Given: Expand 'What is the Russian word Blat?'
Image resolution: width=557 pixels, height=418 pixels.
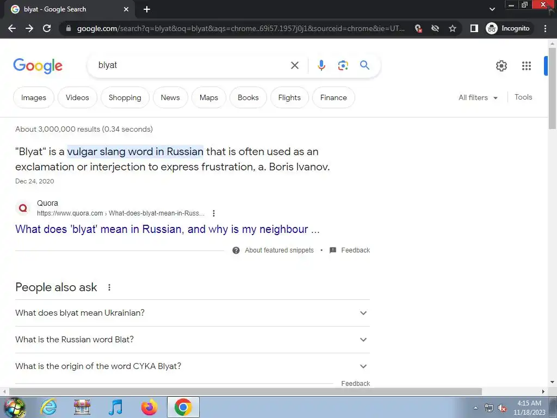Looking at the screenshot, I should pos(193,340).
